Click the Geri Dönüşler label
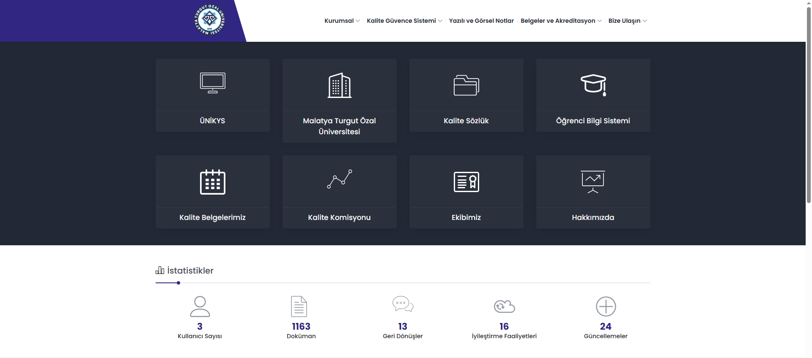The height and width of the screenshot is (358, 812). (403, 336)
